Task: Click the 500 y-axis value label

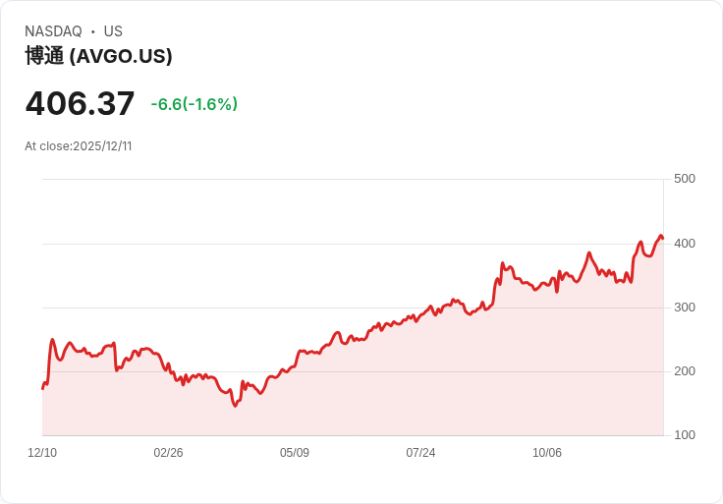Action: pos(685,179)
